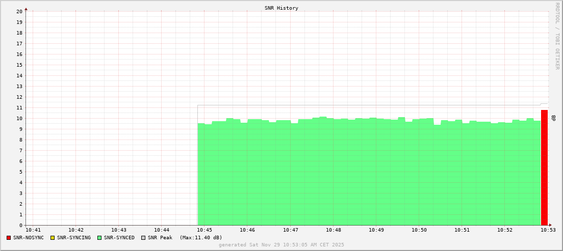Screen dimensions: 563x251
Task: Click the 20 value on the y-axis
Action: (19, 11)
